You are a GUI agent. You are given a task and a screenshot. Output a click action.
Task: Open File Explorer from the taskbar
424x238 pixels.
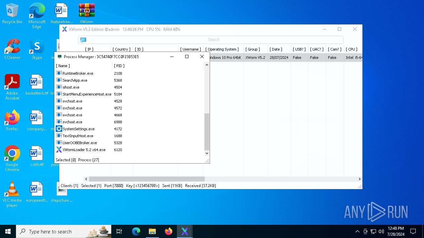[x=152, y=231]
